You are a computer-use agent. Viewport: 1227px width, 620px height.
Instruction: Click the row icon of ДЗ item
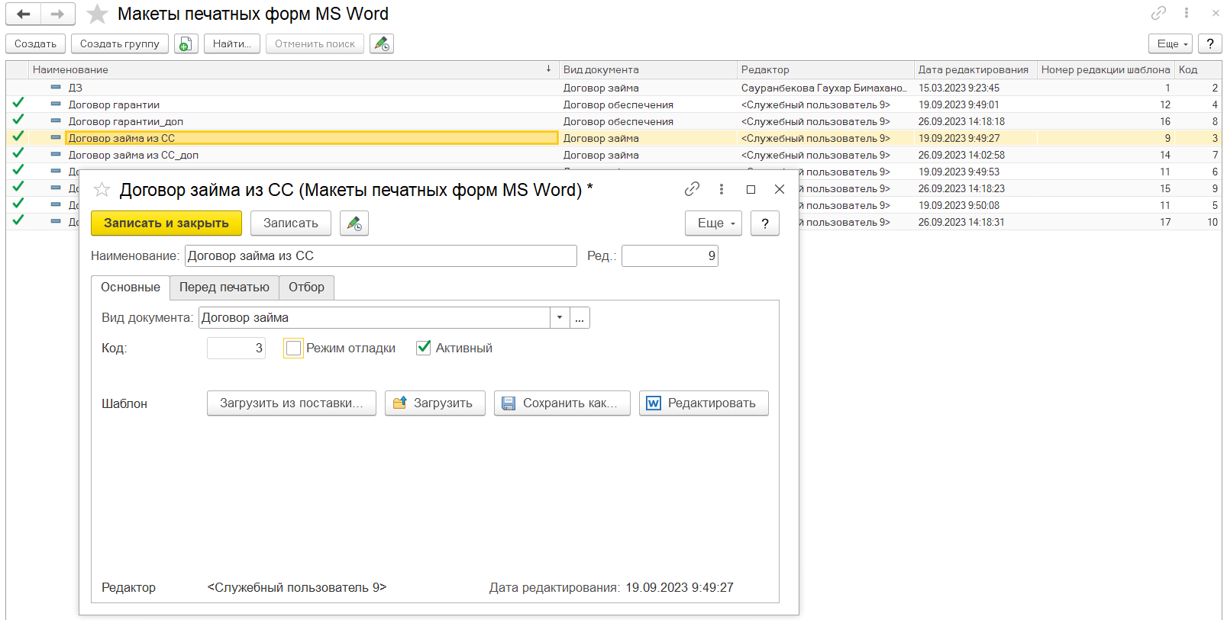[x=56, y=87]
